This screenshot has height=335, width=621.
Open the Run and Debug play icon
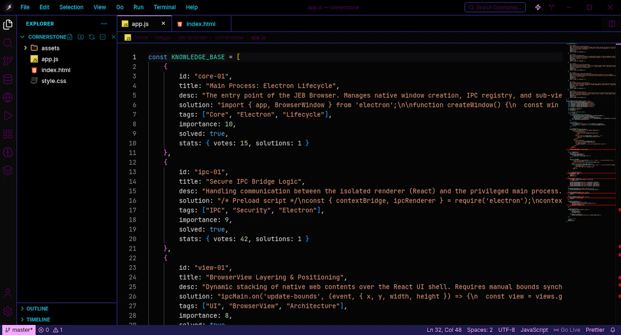[x=8, y=116]
